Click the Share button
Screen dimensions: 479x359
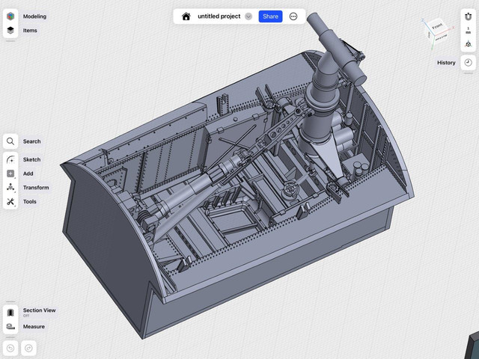(270, 16)
